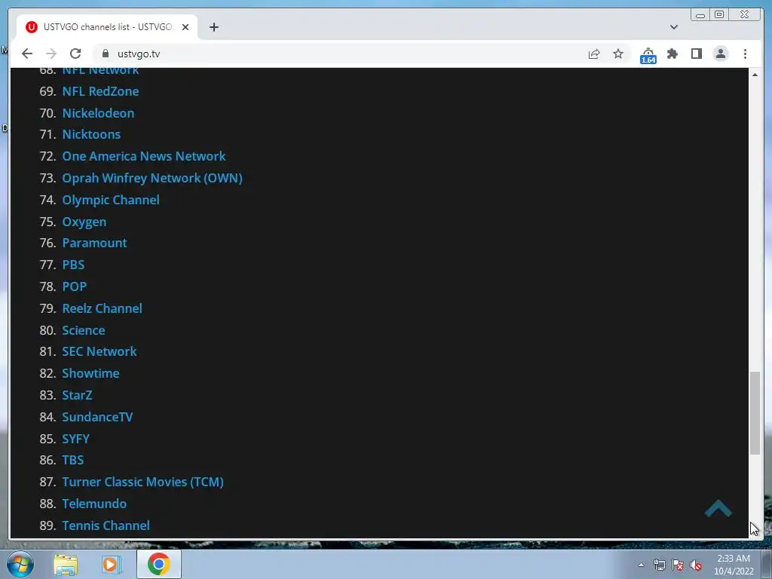Open the Olympic Channel link
This screenshot has height=579, width=772.
coord(111,200)
